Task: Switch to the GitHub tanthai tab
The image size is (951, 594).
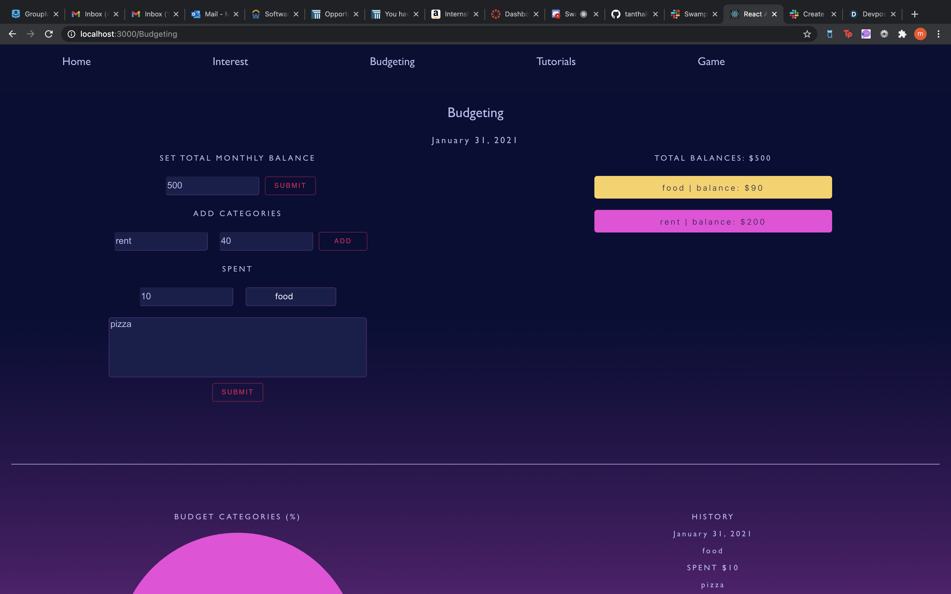Action: (633, 14)
